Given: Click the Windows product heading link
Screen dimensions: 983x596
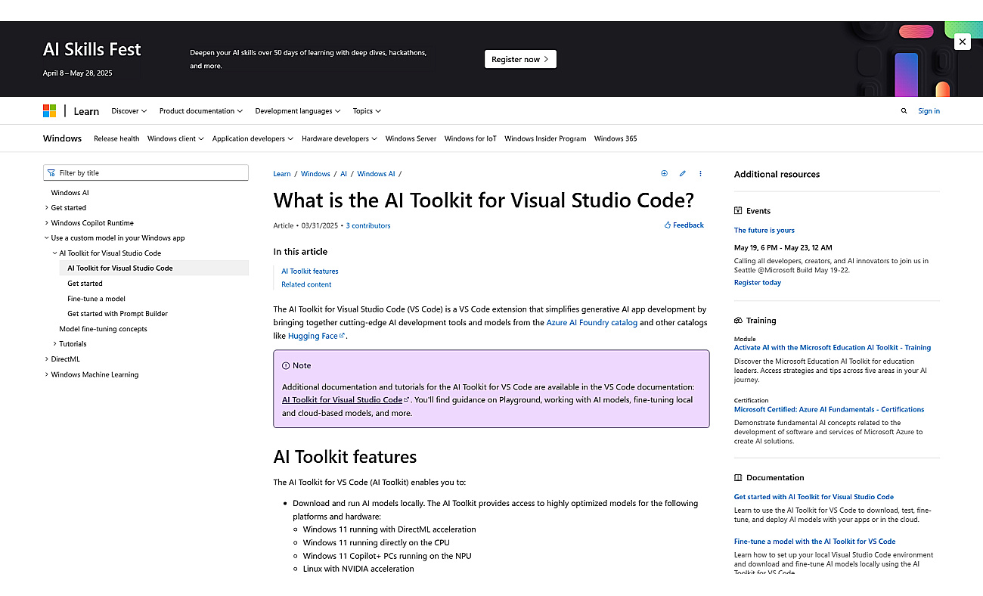Looking at the screenshot, I should [x=62, y=138].
